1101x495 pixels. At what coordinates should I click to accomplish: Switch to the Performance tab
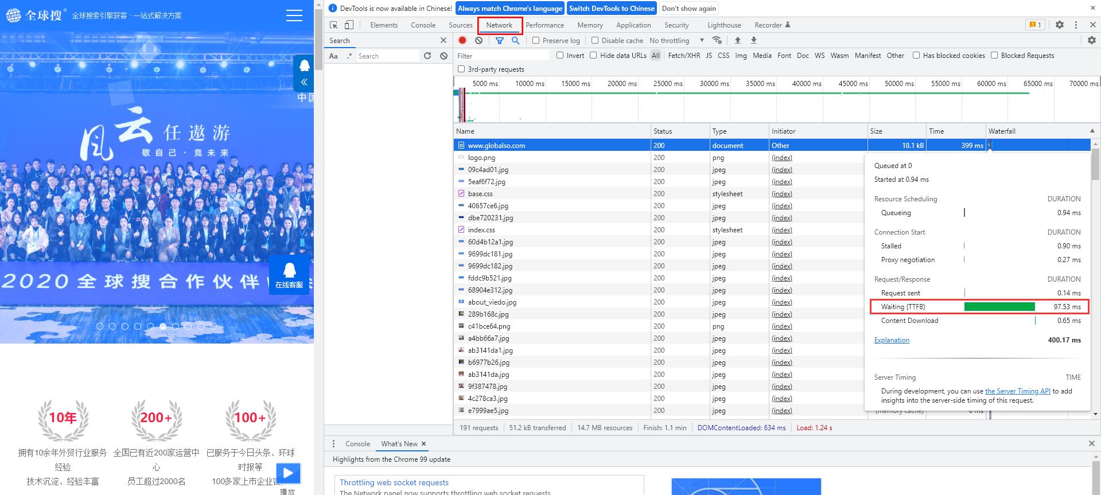click(544, 25)
